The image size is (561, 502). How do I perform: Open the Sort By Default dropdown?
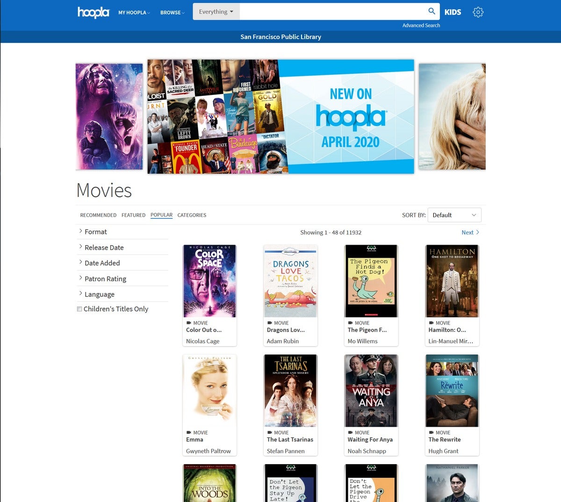[x=454, y=215]
